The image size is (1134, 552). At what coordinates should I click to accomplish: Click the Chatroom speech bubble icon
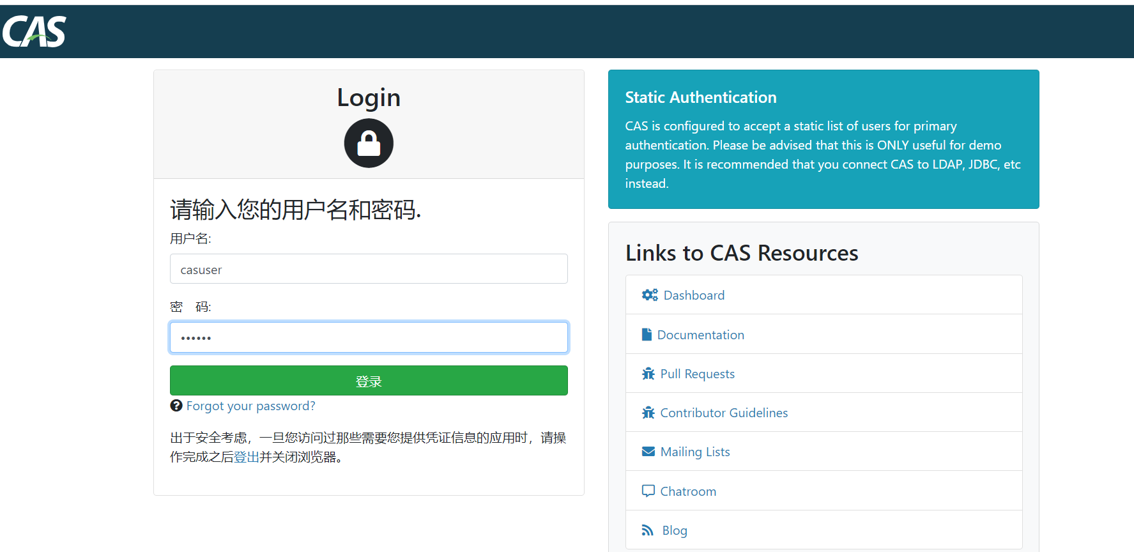point(648,491)
